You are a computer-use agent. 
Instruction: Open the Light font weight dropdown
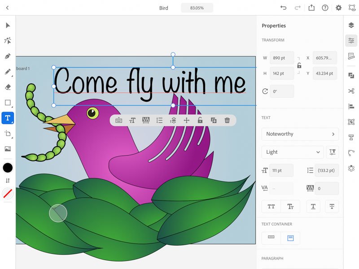(292, 152)
